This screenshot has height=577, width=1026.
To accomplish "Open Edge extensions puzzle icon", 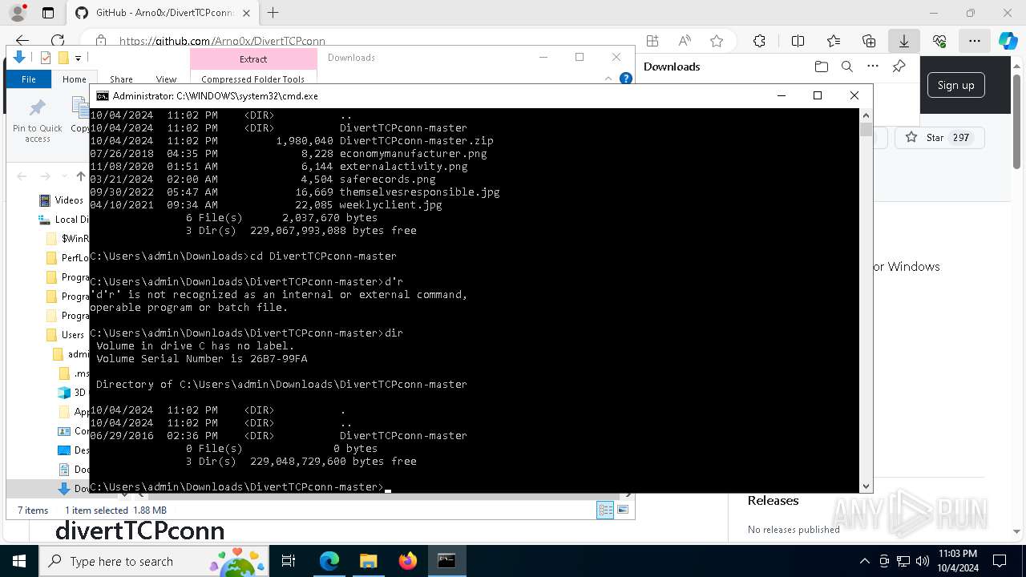I will point(759,41).
